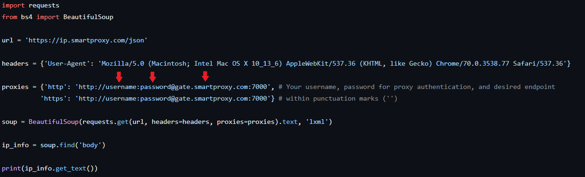
Task: Click the print(ip_info.get_text()) line
Action: (x=50, y=169)
